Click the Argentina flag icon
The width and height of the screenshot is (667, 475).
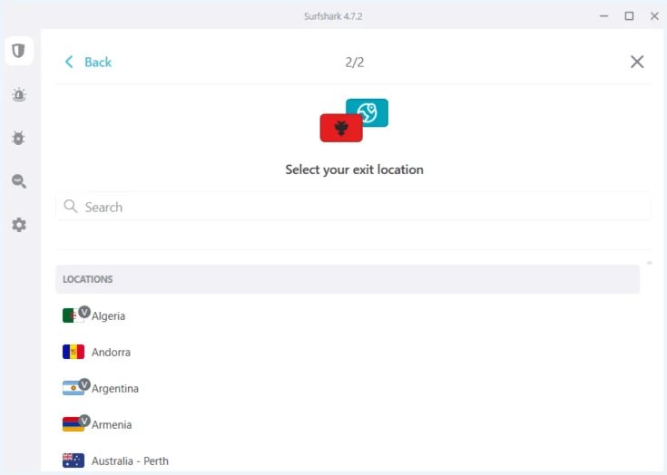[73, 388]
